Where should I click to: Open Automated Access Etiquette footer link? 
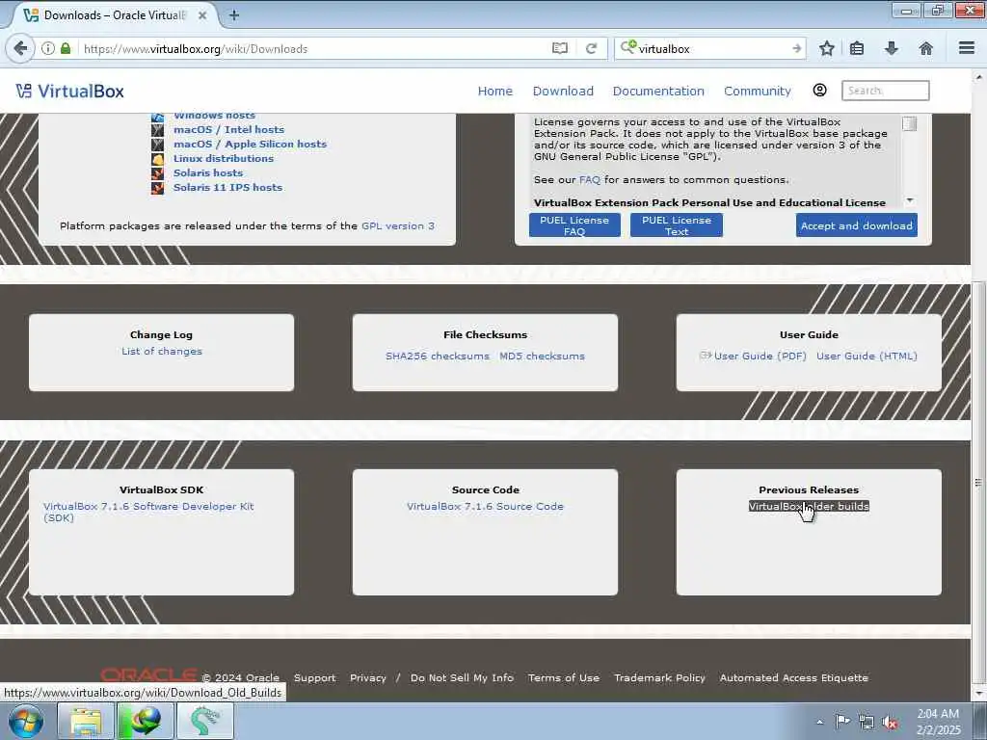tap(794, 677)
